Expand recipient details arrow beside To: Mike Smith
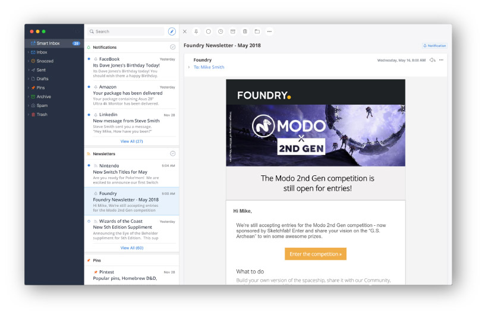This screenshot has width=485, height=315. pyautogui.click(x=188, y=67)
